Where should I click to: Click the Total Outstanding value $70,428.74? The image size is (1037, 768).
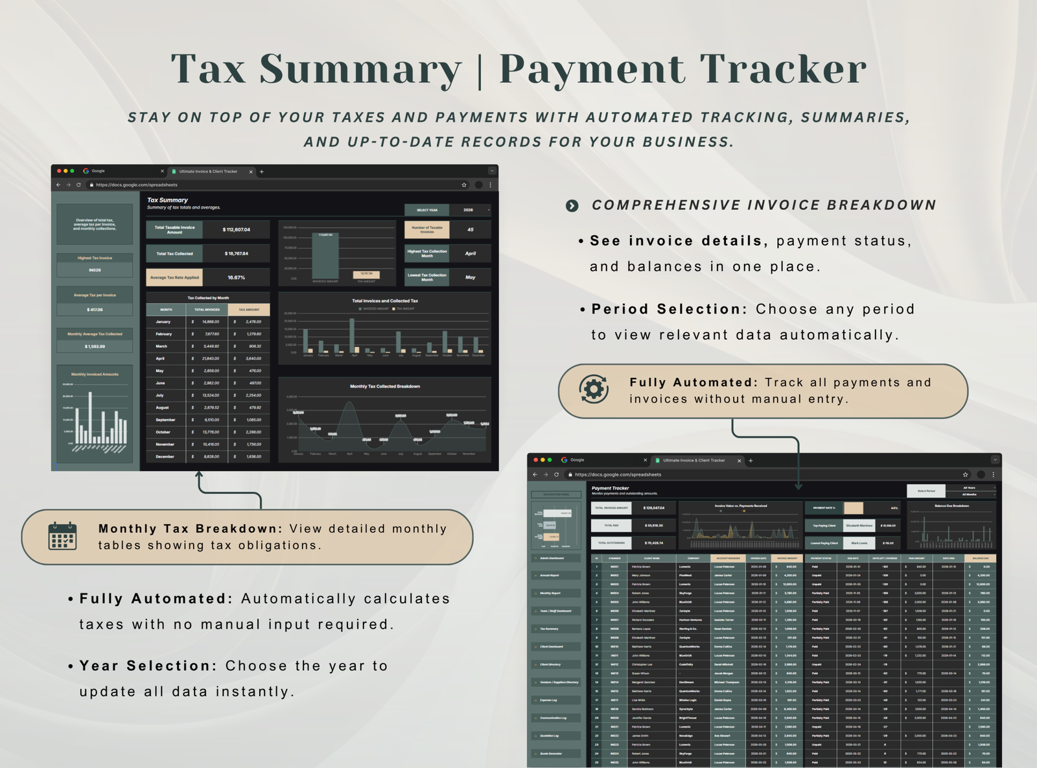[653, 543]
